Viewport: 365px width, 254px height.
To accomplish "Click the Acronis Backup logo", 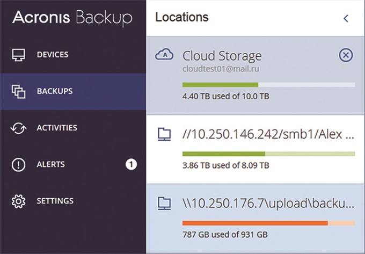I will point(72,18).
